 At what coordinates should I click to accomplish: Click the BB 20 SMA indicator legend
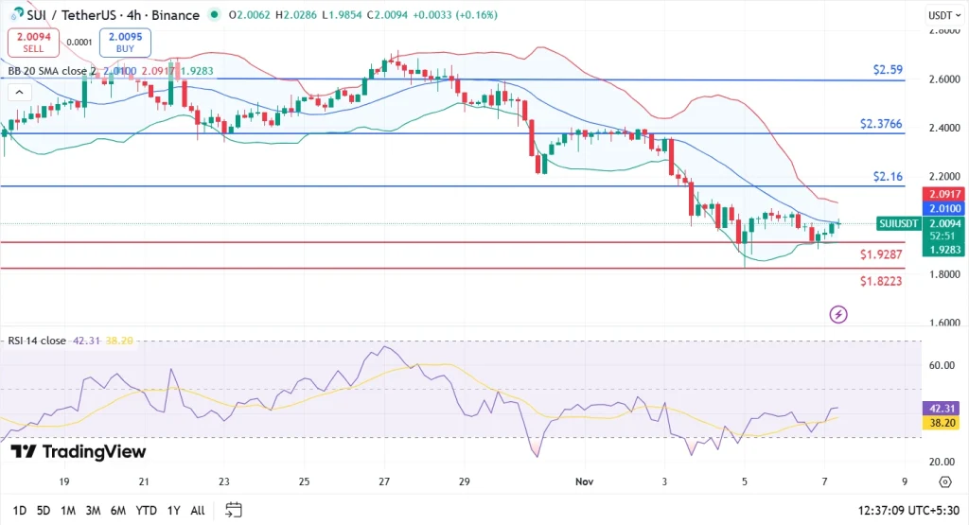52,71
